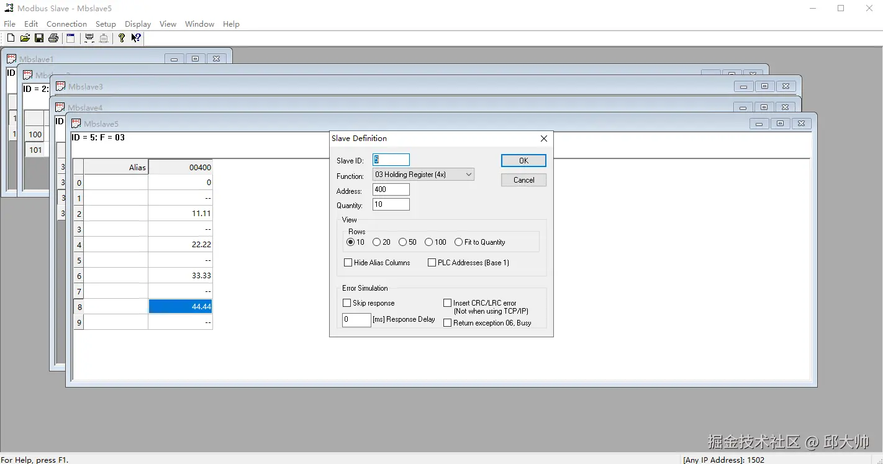Screen dimensions: 883x464
Task: Select the cell with value 33.33
Action: coord(180,276)
